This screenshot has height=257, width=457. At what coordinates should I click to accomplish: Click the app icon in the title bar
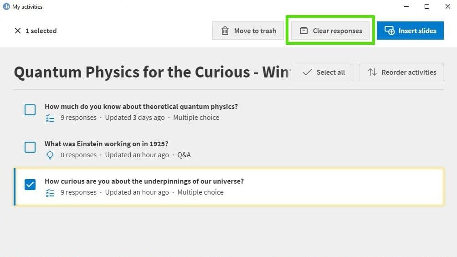coord(6,7)
